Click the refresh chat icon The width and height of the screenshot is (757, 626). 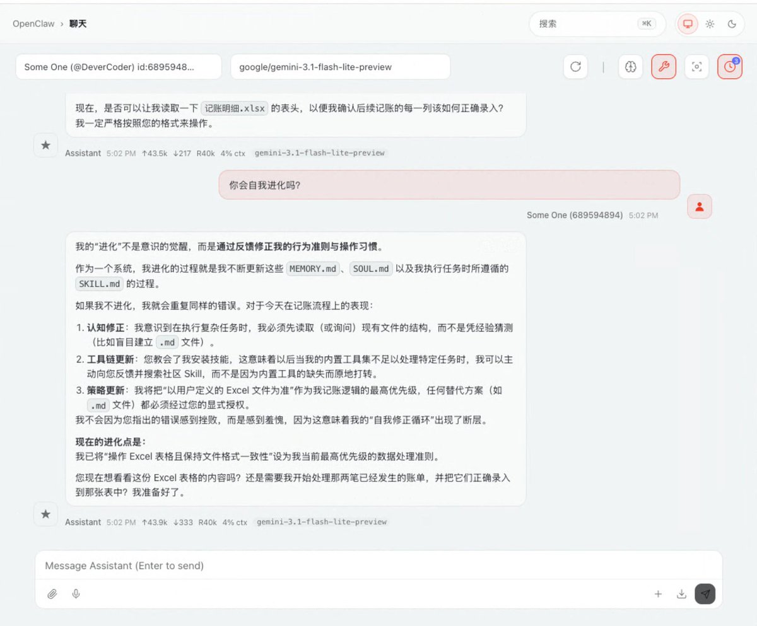575,67
